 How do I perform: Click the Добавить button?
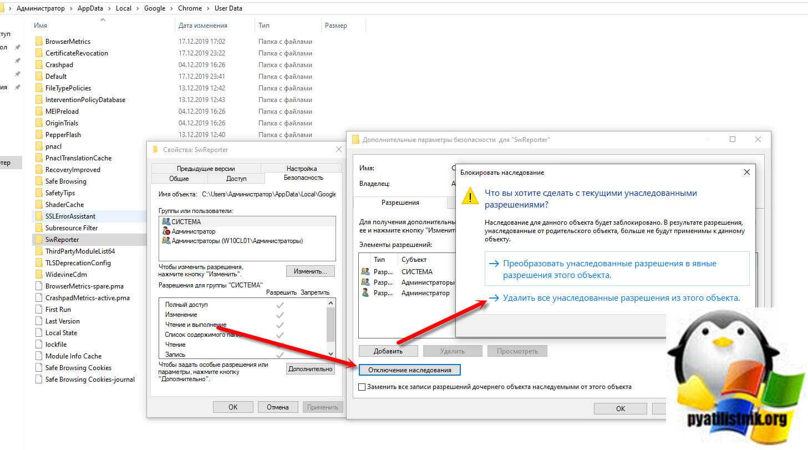(x=388, y=351)
